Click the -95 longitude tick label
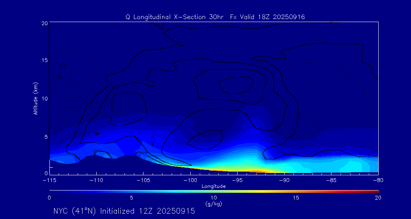Viewport: 411px width, 219px height. pyautogui.click(x=237, y=179)
